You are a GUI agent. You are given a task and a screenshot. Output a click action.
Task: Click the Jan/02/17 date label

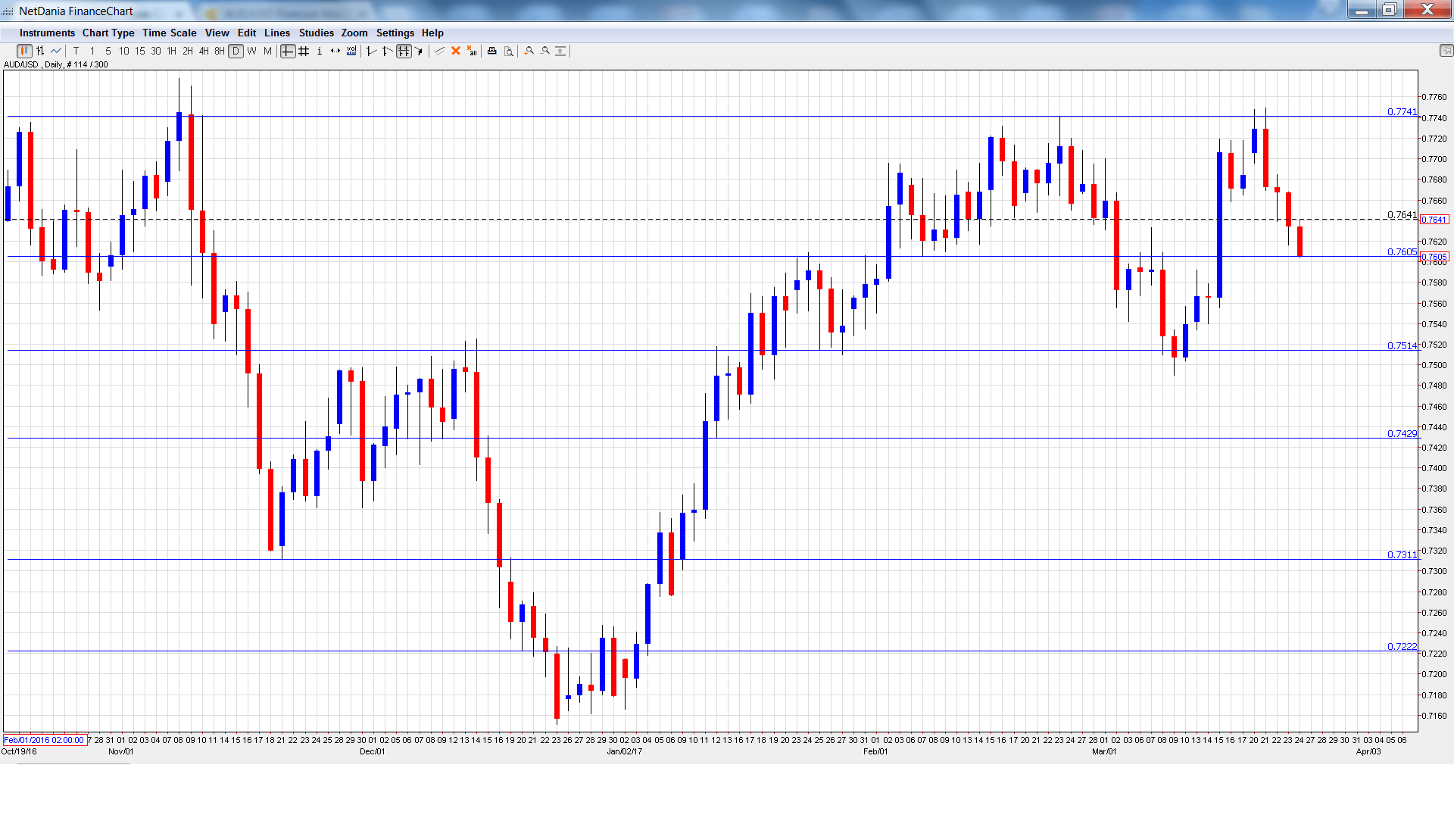[625, 751]
